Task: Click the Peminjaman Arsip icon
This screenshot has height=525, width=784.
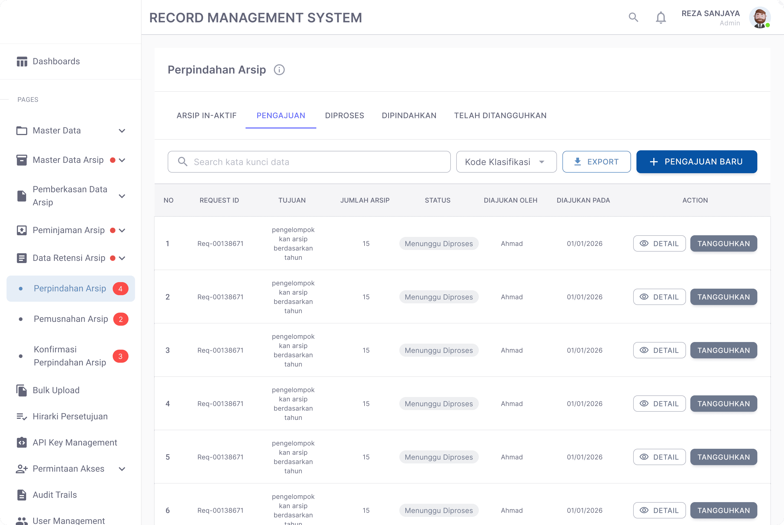Action: point(22,230)
